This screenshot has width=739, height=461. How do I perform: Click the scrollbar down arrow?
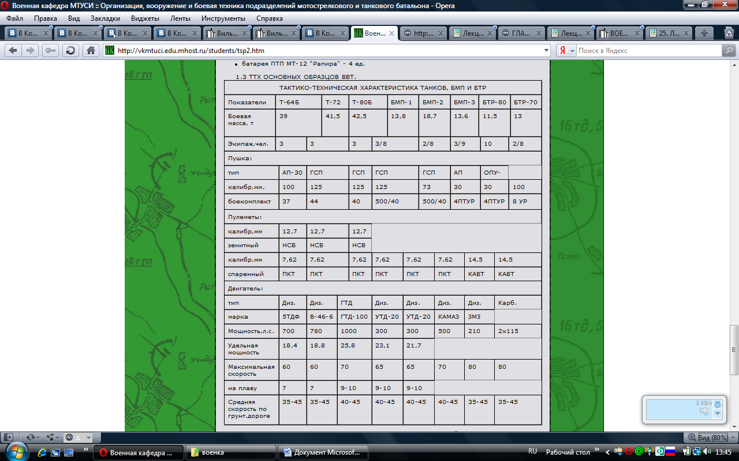pyautogui.click(x=734, y=427)
